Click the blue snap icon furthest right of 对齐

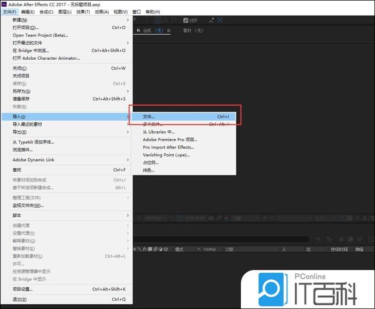pyautogui.click(x=220, y=20)
